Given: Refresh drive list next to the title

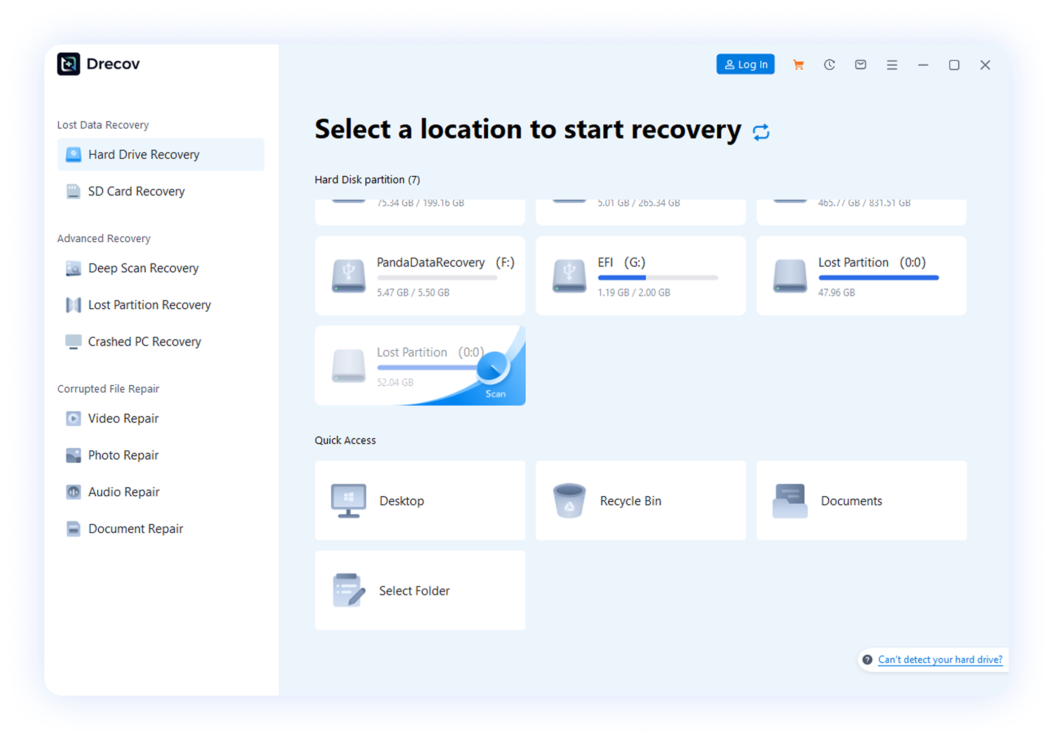Looking at the screenshot, I should coord(761,132).
